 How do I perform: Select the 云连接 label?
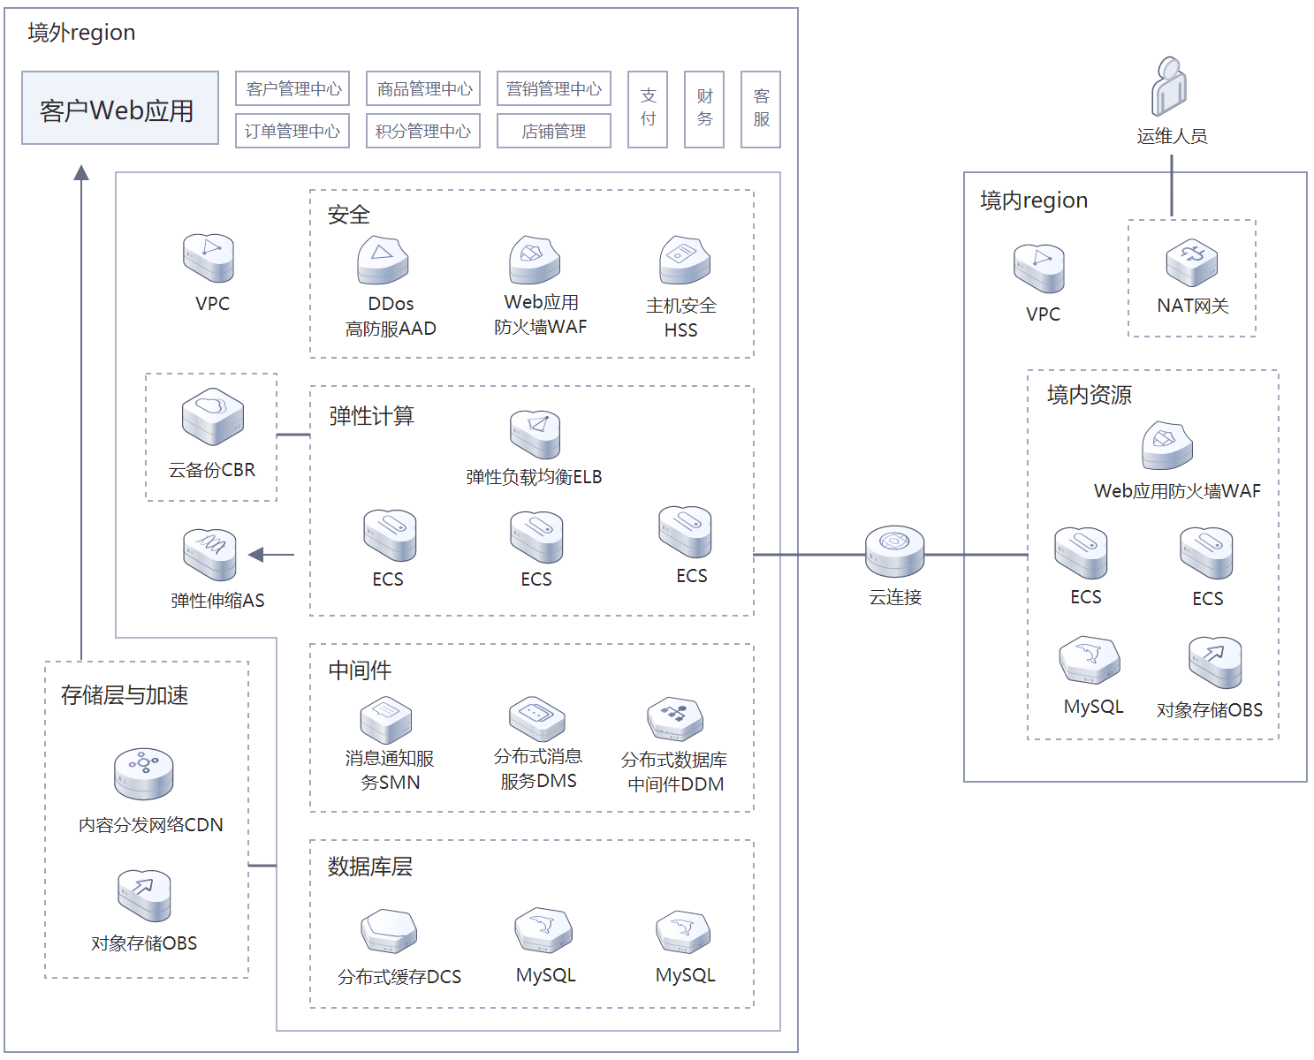895,597
